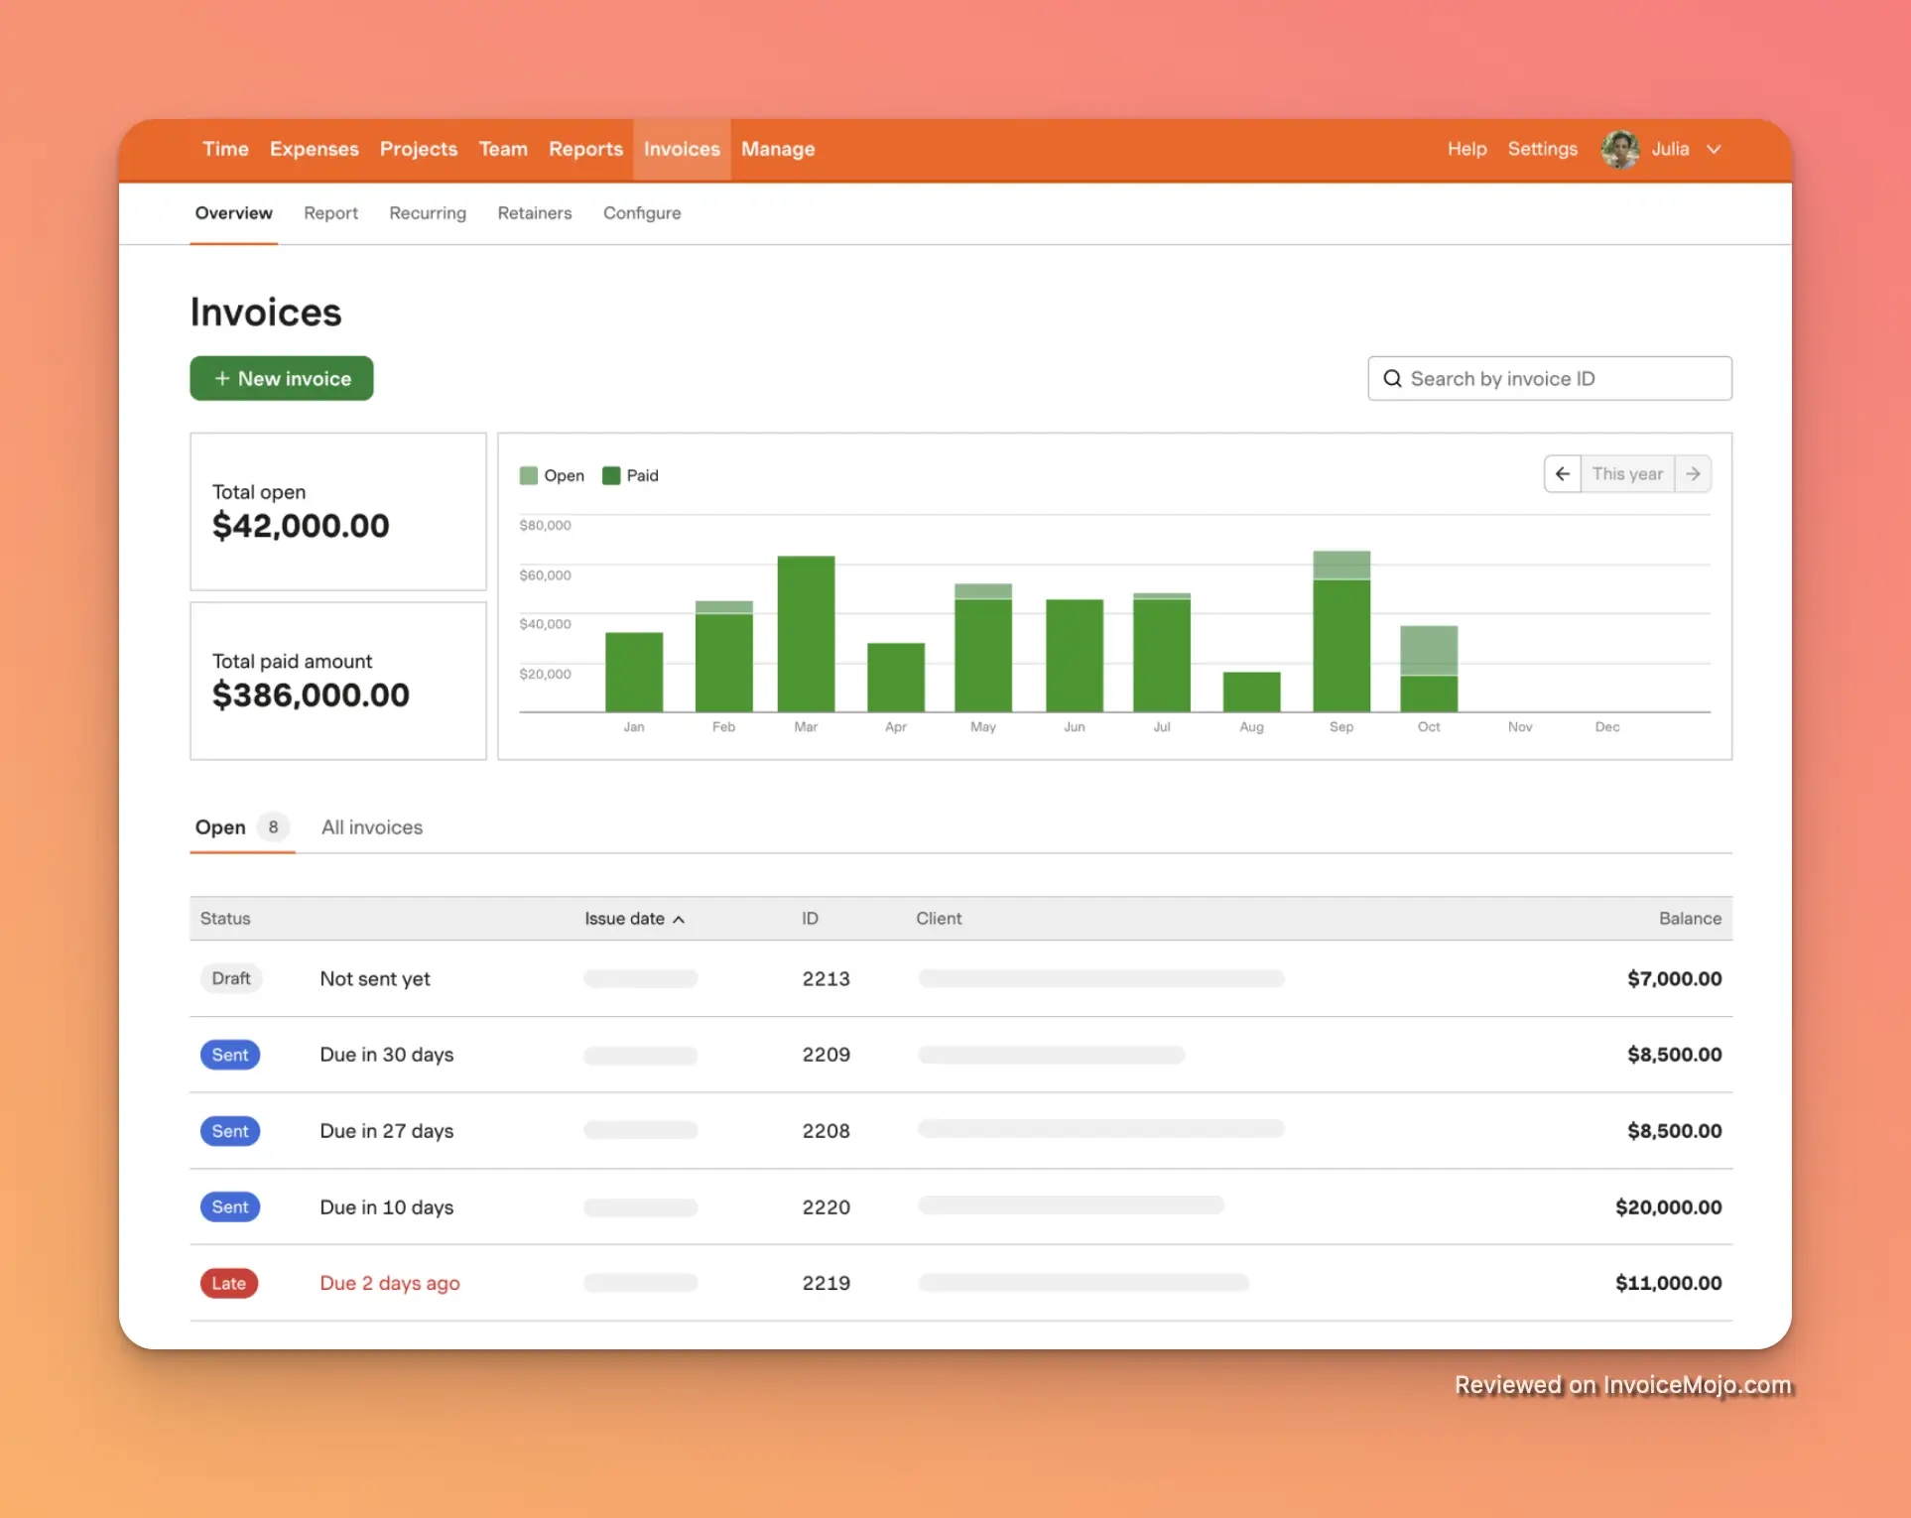The height and width of the screenshot is (1518, 1911).
Task: Switch to the All invoices tab
Action: 372,827
